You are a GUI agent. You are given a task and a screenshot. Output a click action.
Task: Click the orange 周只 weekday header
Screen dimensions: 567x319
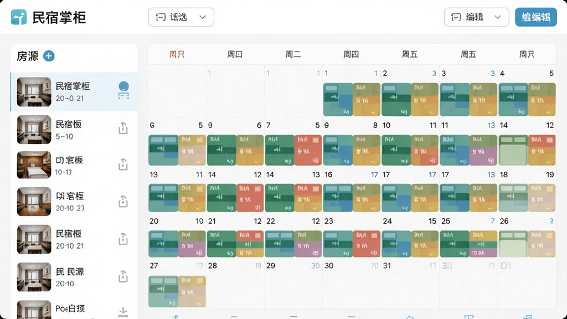177,54
